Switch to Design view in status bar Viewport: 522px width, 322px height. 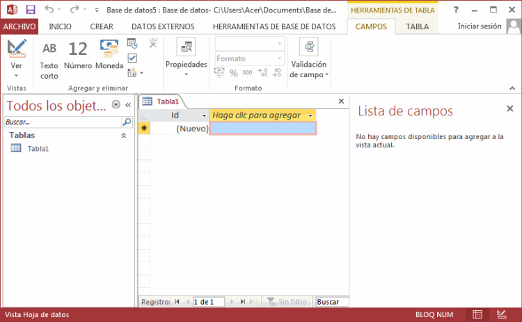pos(501,314)
